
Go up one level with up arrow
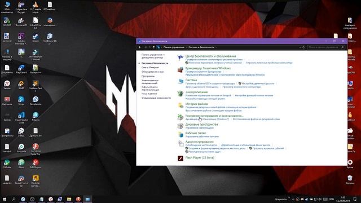[x=154, y=47]
